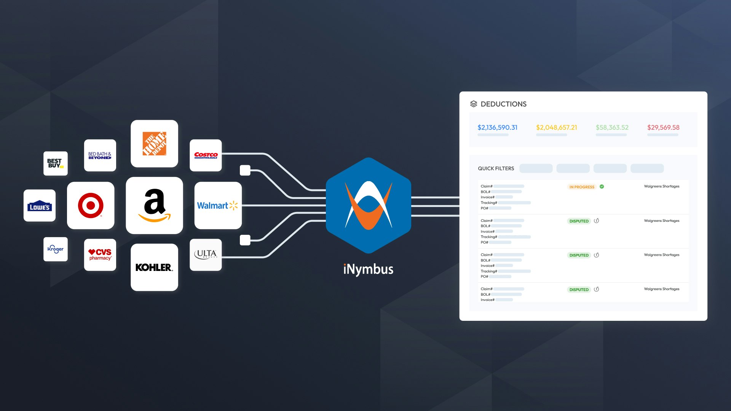Click the QUICK FILTERS label
Screen dimensions: 731x411
pyautogui.click(x=496, y=169)
